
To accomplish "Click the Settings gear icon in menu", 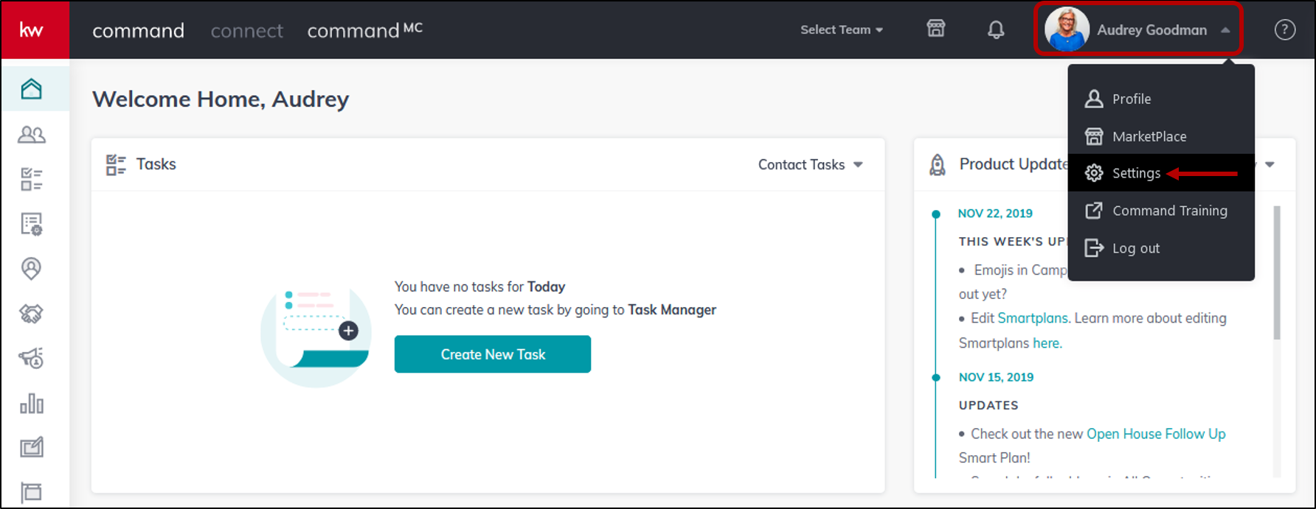I will click(x=1094, y=173).
